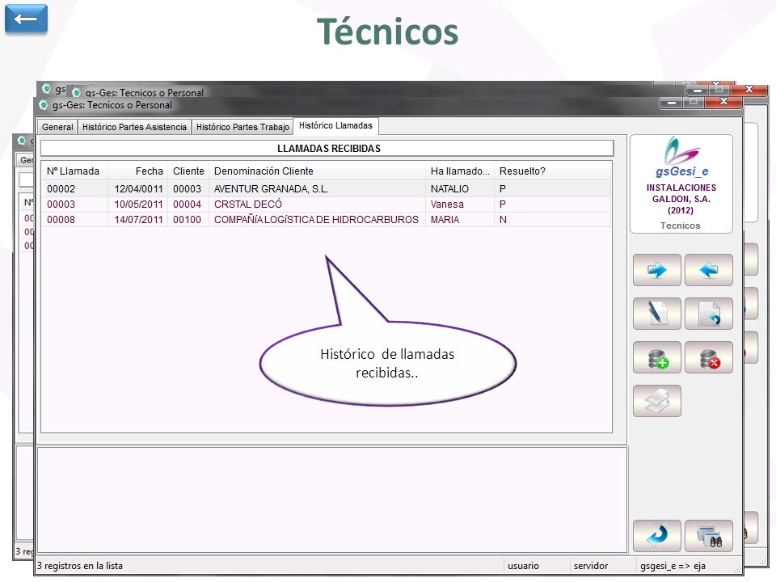Select call row 00008
This screenshot has width=776, height=582.
pyautogui.click(x=326, y=220)
